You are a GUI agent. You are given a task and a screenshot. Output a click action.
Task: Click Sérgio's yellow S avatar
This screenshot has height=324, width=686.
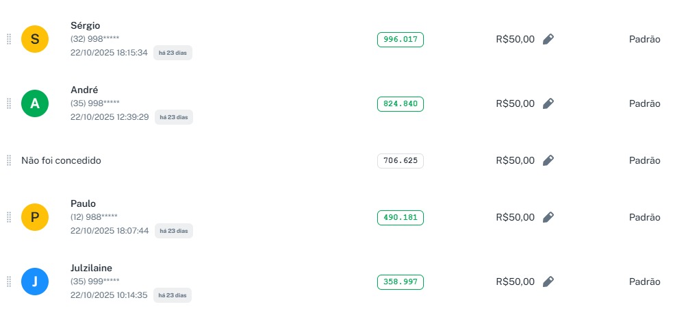point(35,39)
